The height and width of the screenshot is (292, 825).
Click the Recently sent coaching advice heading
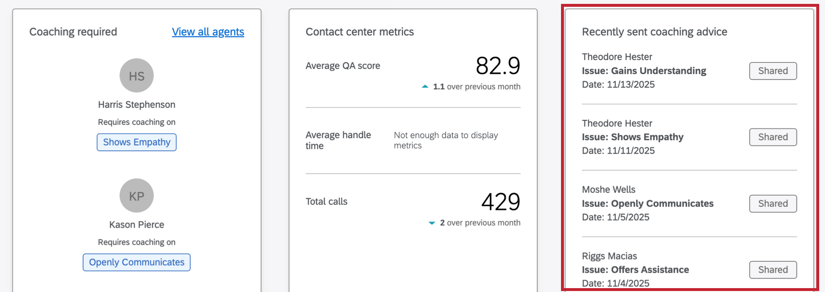coord(655,32)
